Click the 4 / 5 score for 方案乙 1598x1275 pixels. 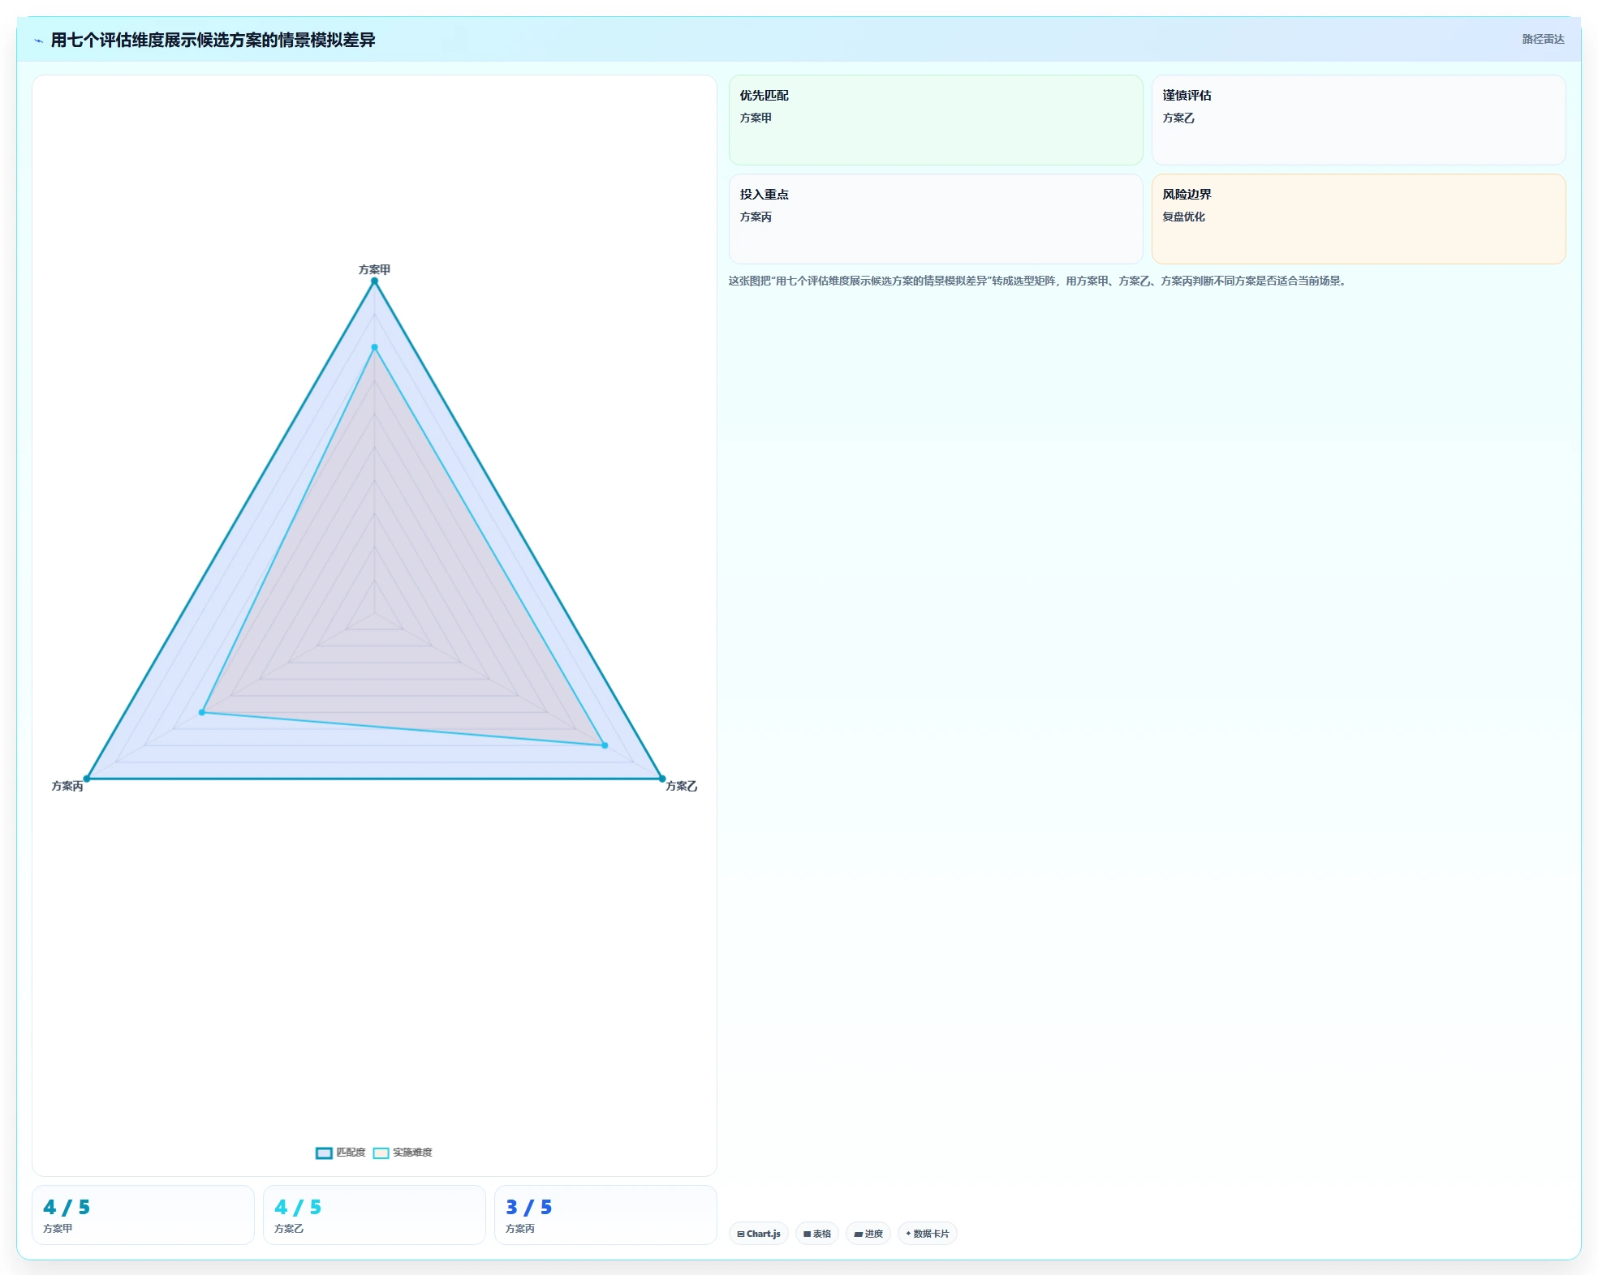click(298, 1207)
